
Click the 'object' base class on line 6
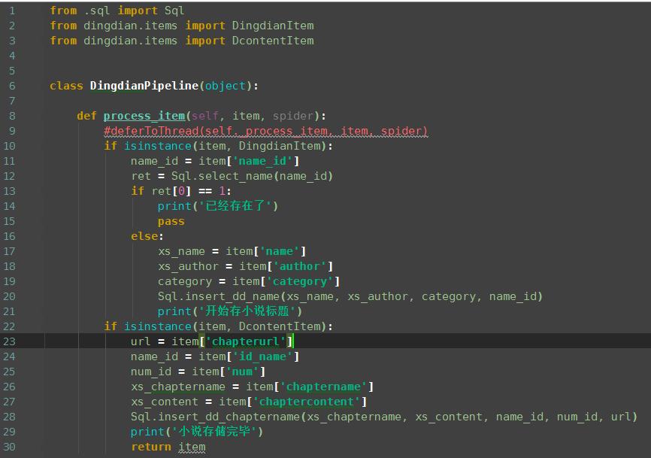click(x=226, y=86)
